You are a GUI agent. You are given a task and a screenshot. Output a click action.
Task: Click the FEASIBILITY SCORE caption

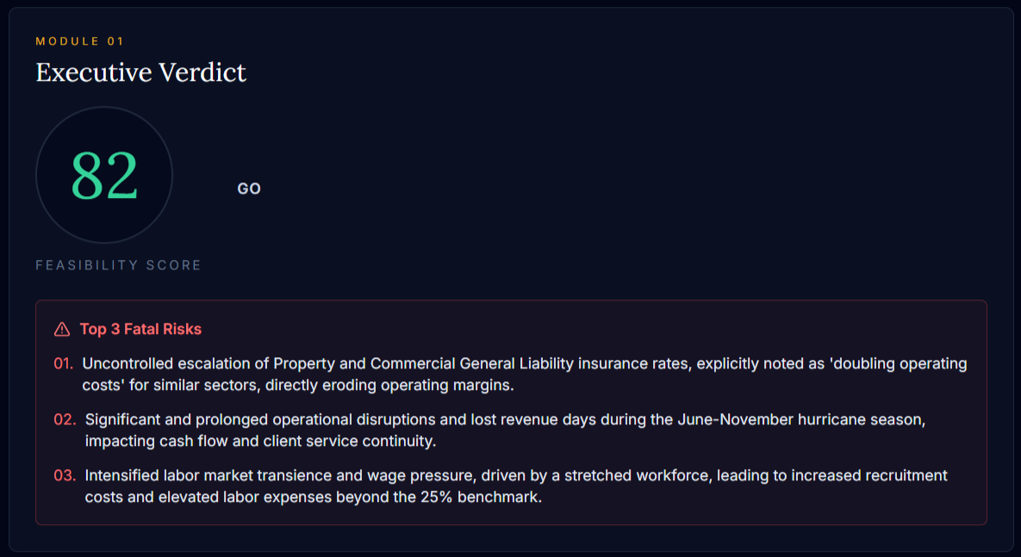(x=119, y=265)
